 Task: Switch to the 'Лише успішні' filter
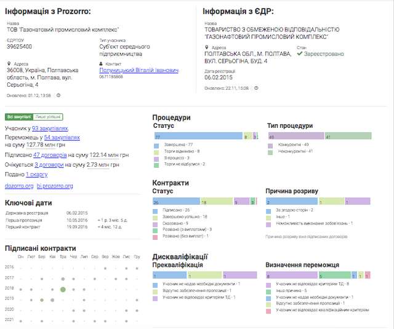47,116
